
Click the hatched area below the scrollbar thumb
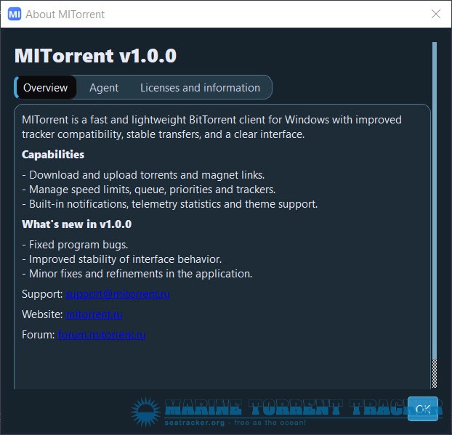(x=435, y=373)
